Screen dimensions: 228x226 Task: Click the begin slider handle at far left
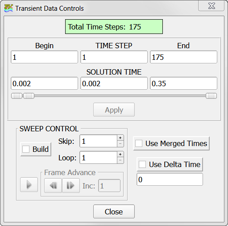click(17, 96)
